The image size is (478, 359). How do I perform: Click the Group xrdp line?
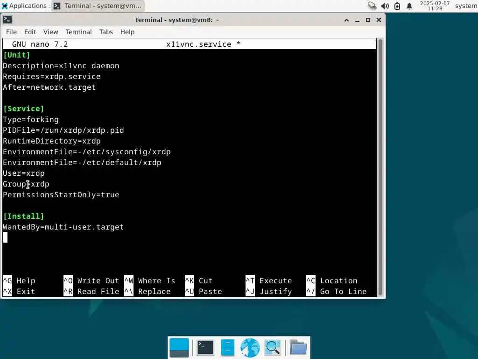coord(26,184)
